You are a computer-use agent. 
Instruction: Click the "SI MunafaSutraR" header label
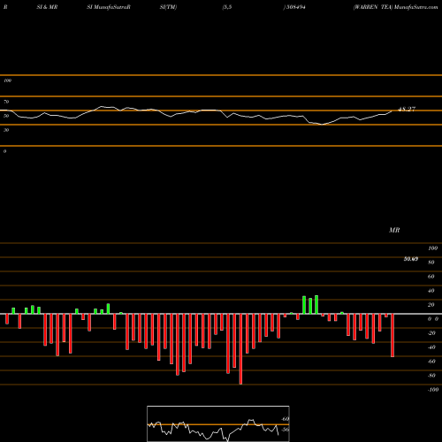109,7
